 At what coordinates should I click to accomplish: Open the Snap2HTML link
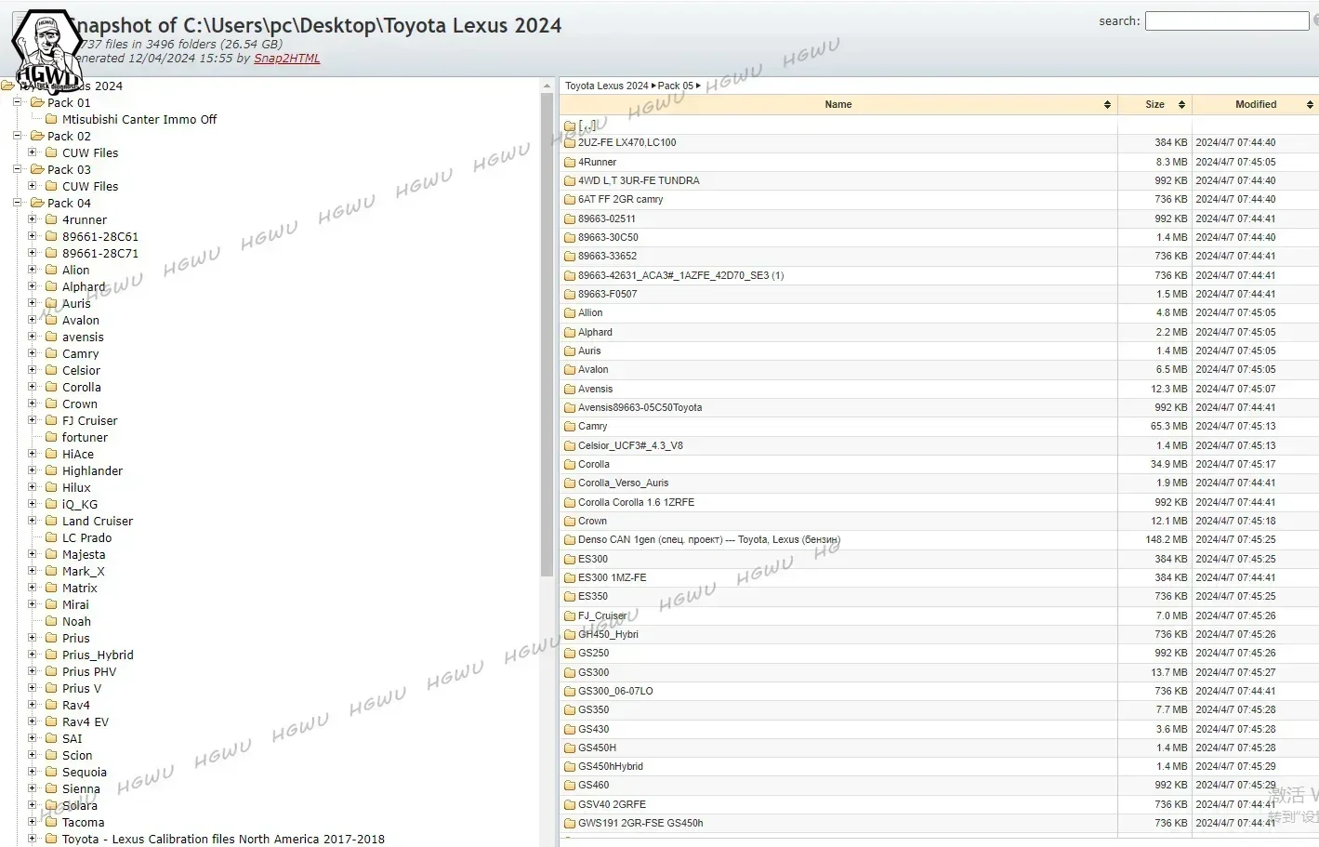tap(286, 59)
